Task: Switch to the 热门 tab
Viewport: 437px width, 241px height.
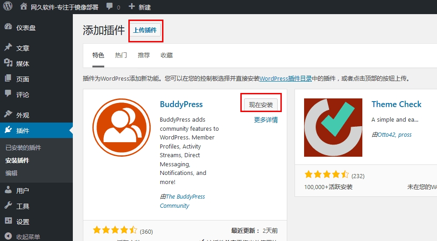Action: tap(121, 55)
